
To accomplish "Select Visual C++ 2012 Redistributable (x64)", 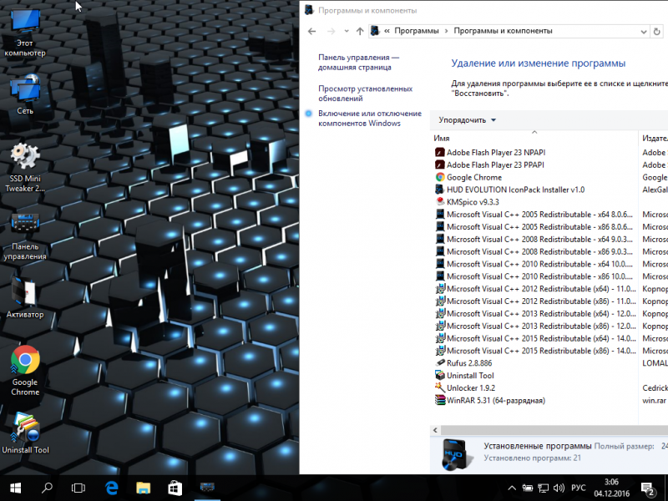I will [535, 288].
